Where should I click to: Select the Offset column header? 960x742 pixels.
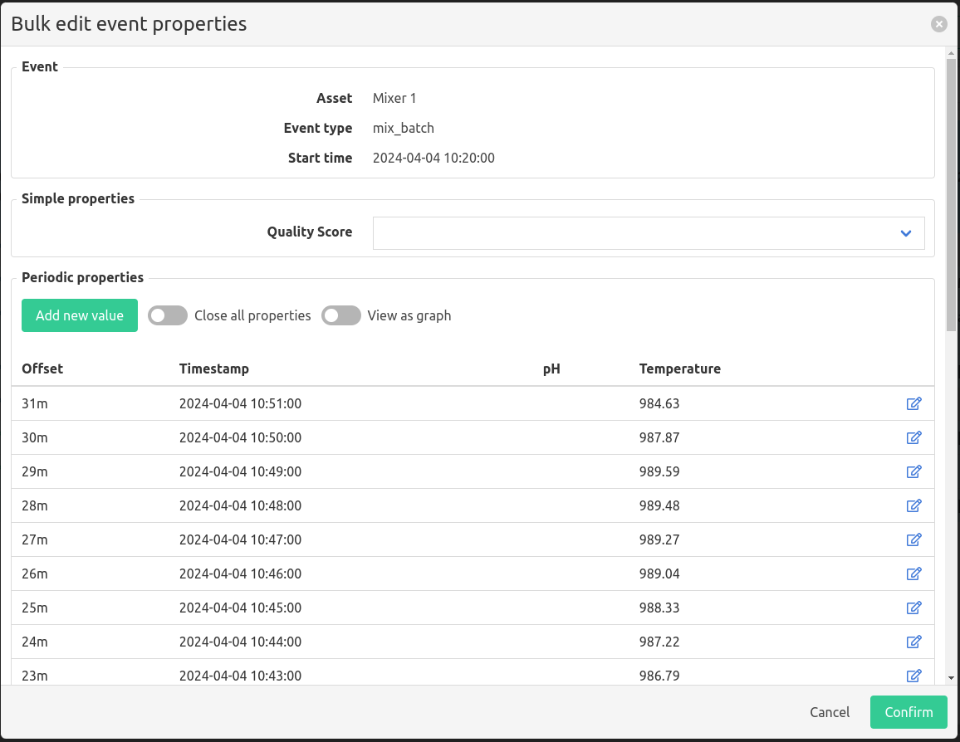[42, 369]
